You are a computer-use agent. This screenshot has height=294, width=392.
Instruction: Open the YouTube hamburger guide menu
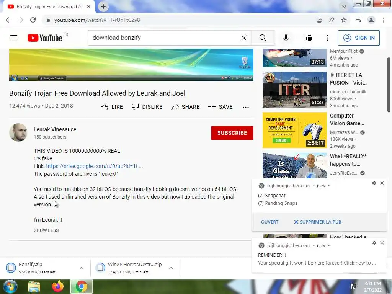click(x=14, y=38)
